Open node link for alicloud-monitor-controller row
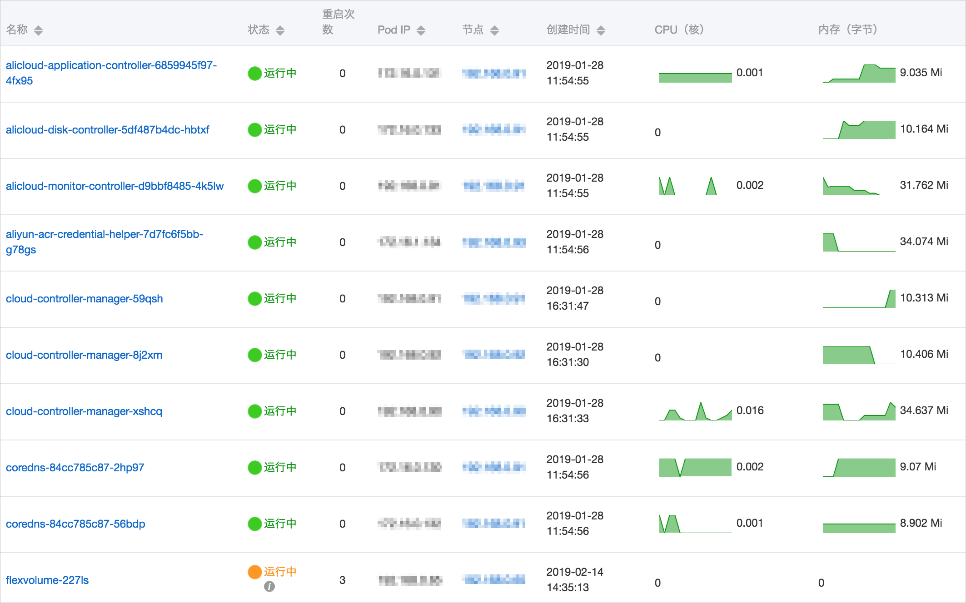The image size is (966, 603). click(494, 186)
